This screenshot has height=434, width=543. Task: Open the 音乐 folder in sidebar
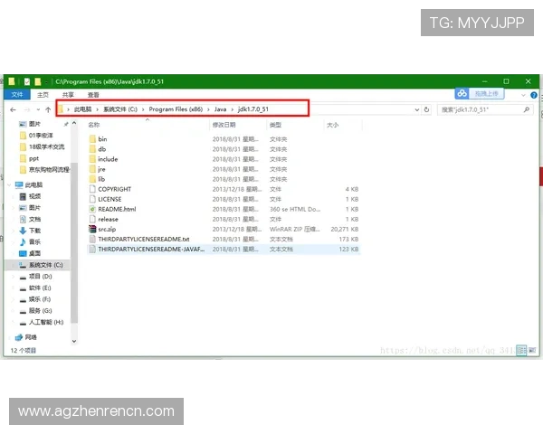coord(33,241)
